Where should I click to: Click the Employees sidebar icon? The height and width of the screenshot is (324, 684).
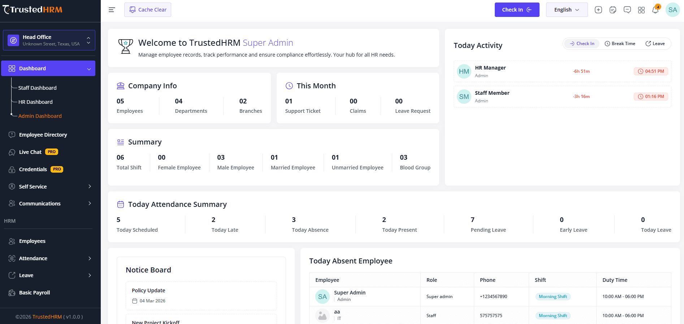pyautogui.click(x=12, y=241)
